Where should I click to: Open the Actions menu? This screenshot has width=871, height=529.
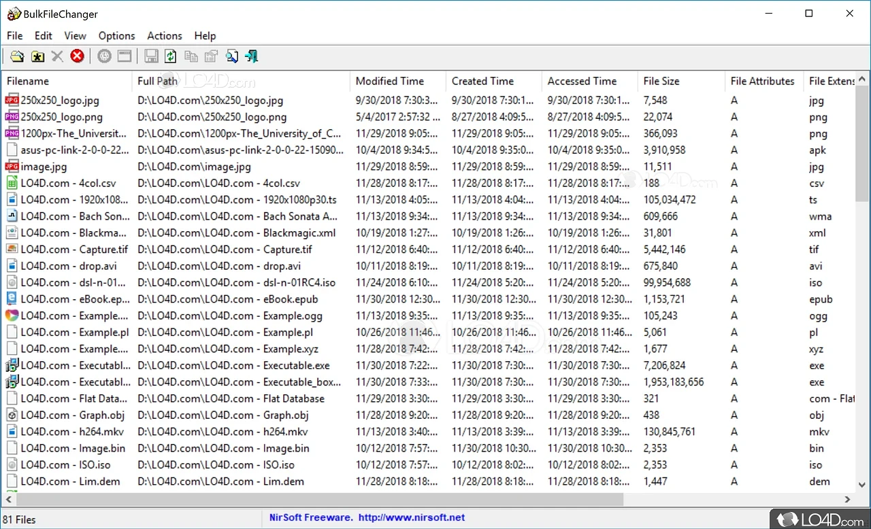pos(165,36)
